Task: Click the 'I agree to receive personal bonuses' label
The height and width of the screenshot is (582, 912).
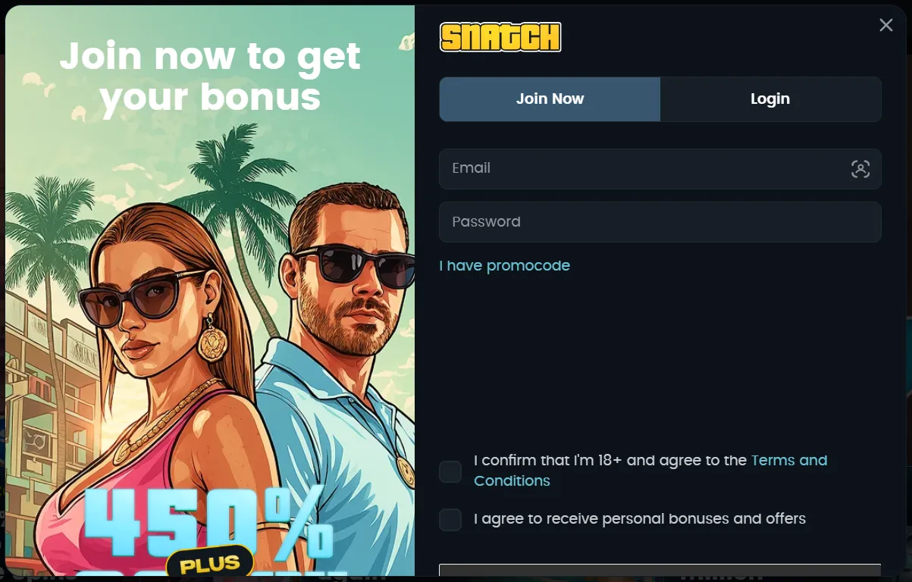Action: [x=640, y=519]
